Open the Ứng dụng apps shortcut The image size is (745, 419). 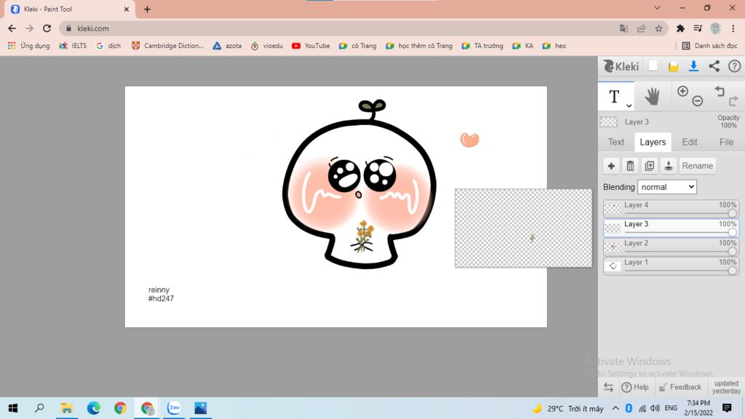(x=28, y=46)
